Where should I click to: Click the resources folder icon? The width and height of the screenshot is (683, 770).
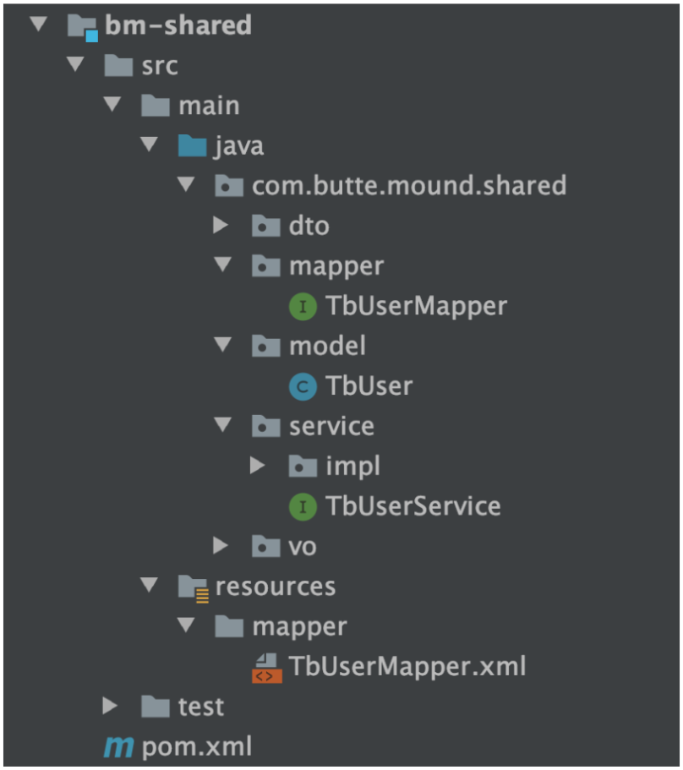[194, 587]
